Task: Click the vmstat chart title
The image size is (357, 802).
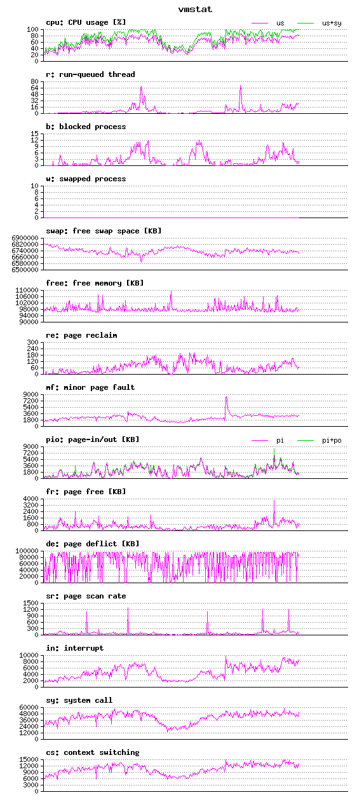Action: [195, 10]
